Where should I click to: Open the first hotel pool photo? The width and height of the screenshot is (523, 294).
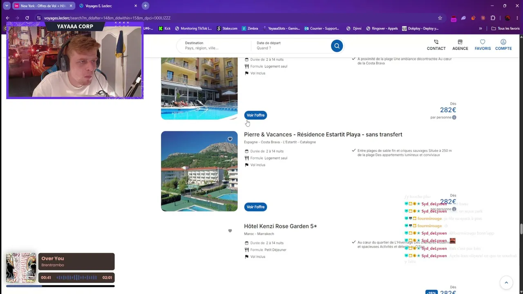(x=199, y=88)
